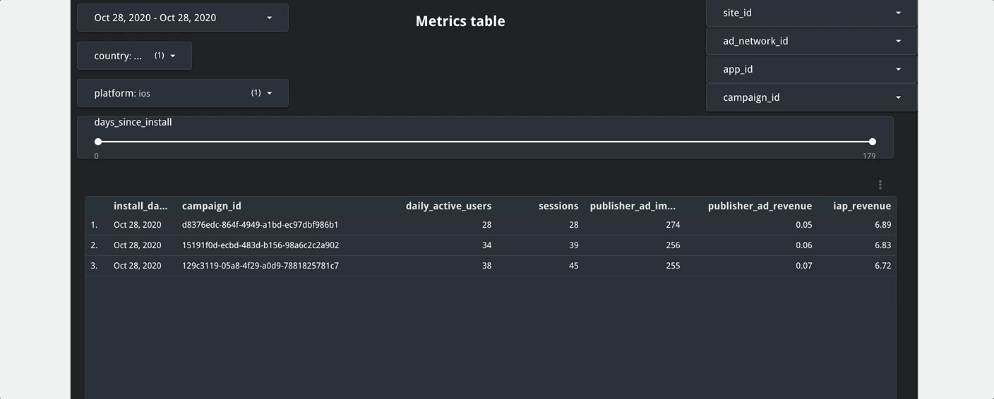The width and height of the screenshot is (994, 399).
Task: Click publisher_ad_impressions value 256
Action: click(673, 245)
